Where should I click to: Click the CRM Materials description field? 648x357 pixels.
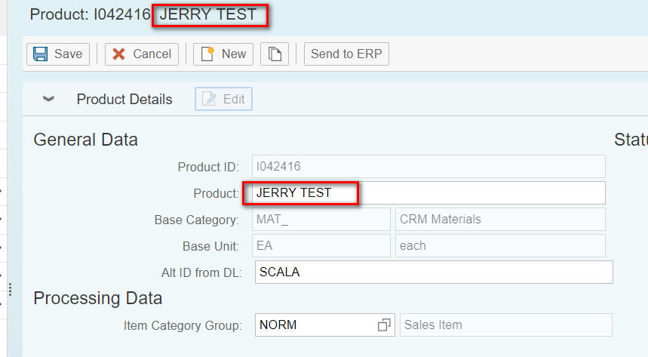[499, 220]
